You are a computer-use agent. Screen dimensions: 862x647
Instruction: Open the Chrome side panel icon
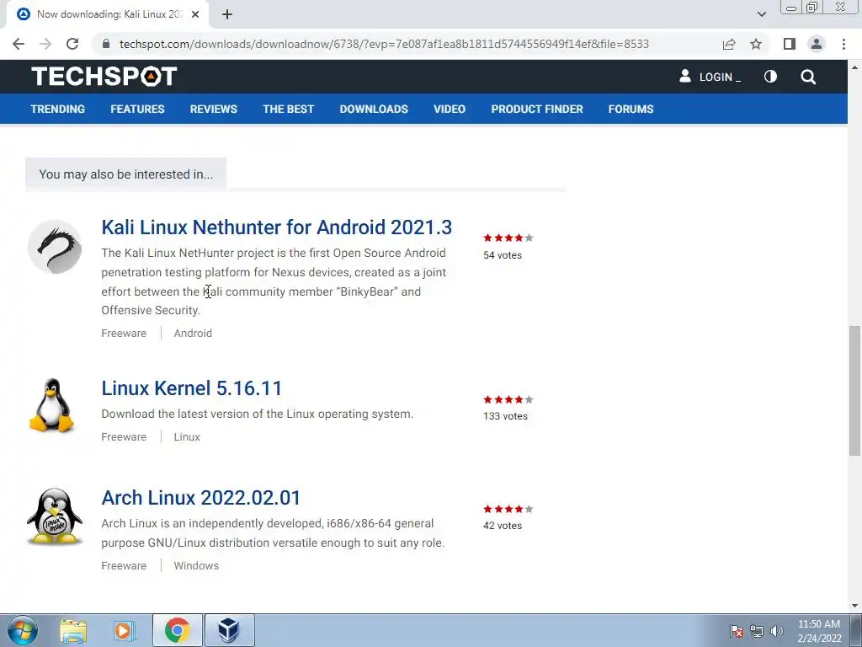790,44
